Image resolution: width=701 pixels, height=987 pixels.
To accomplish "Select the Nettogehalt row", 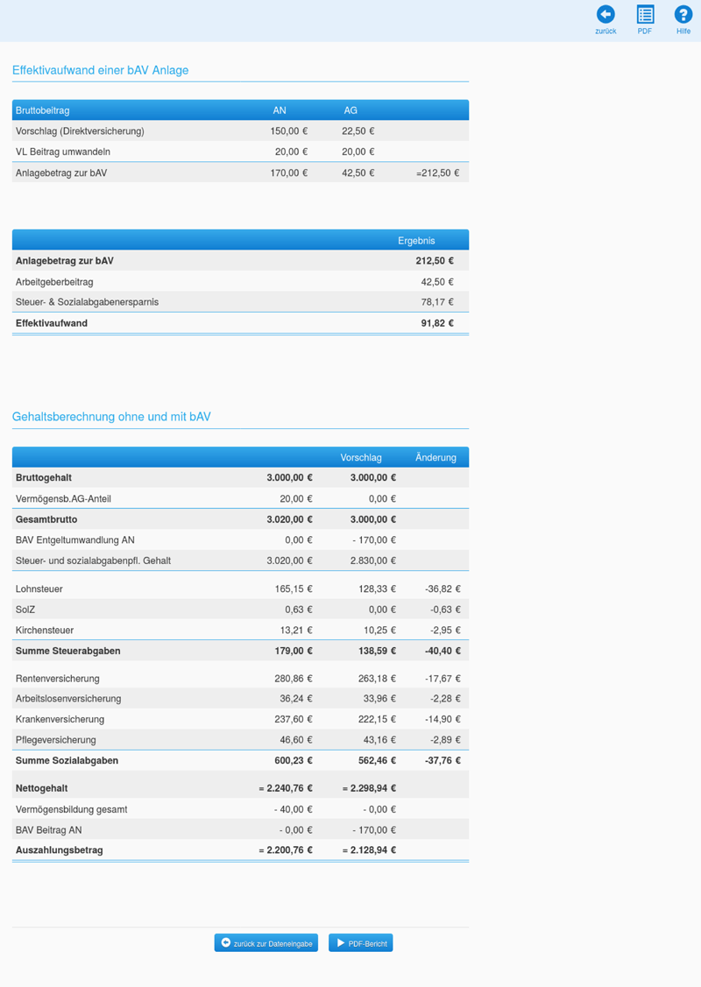I will coord(241,788).
